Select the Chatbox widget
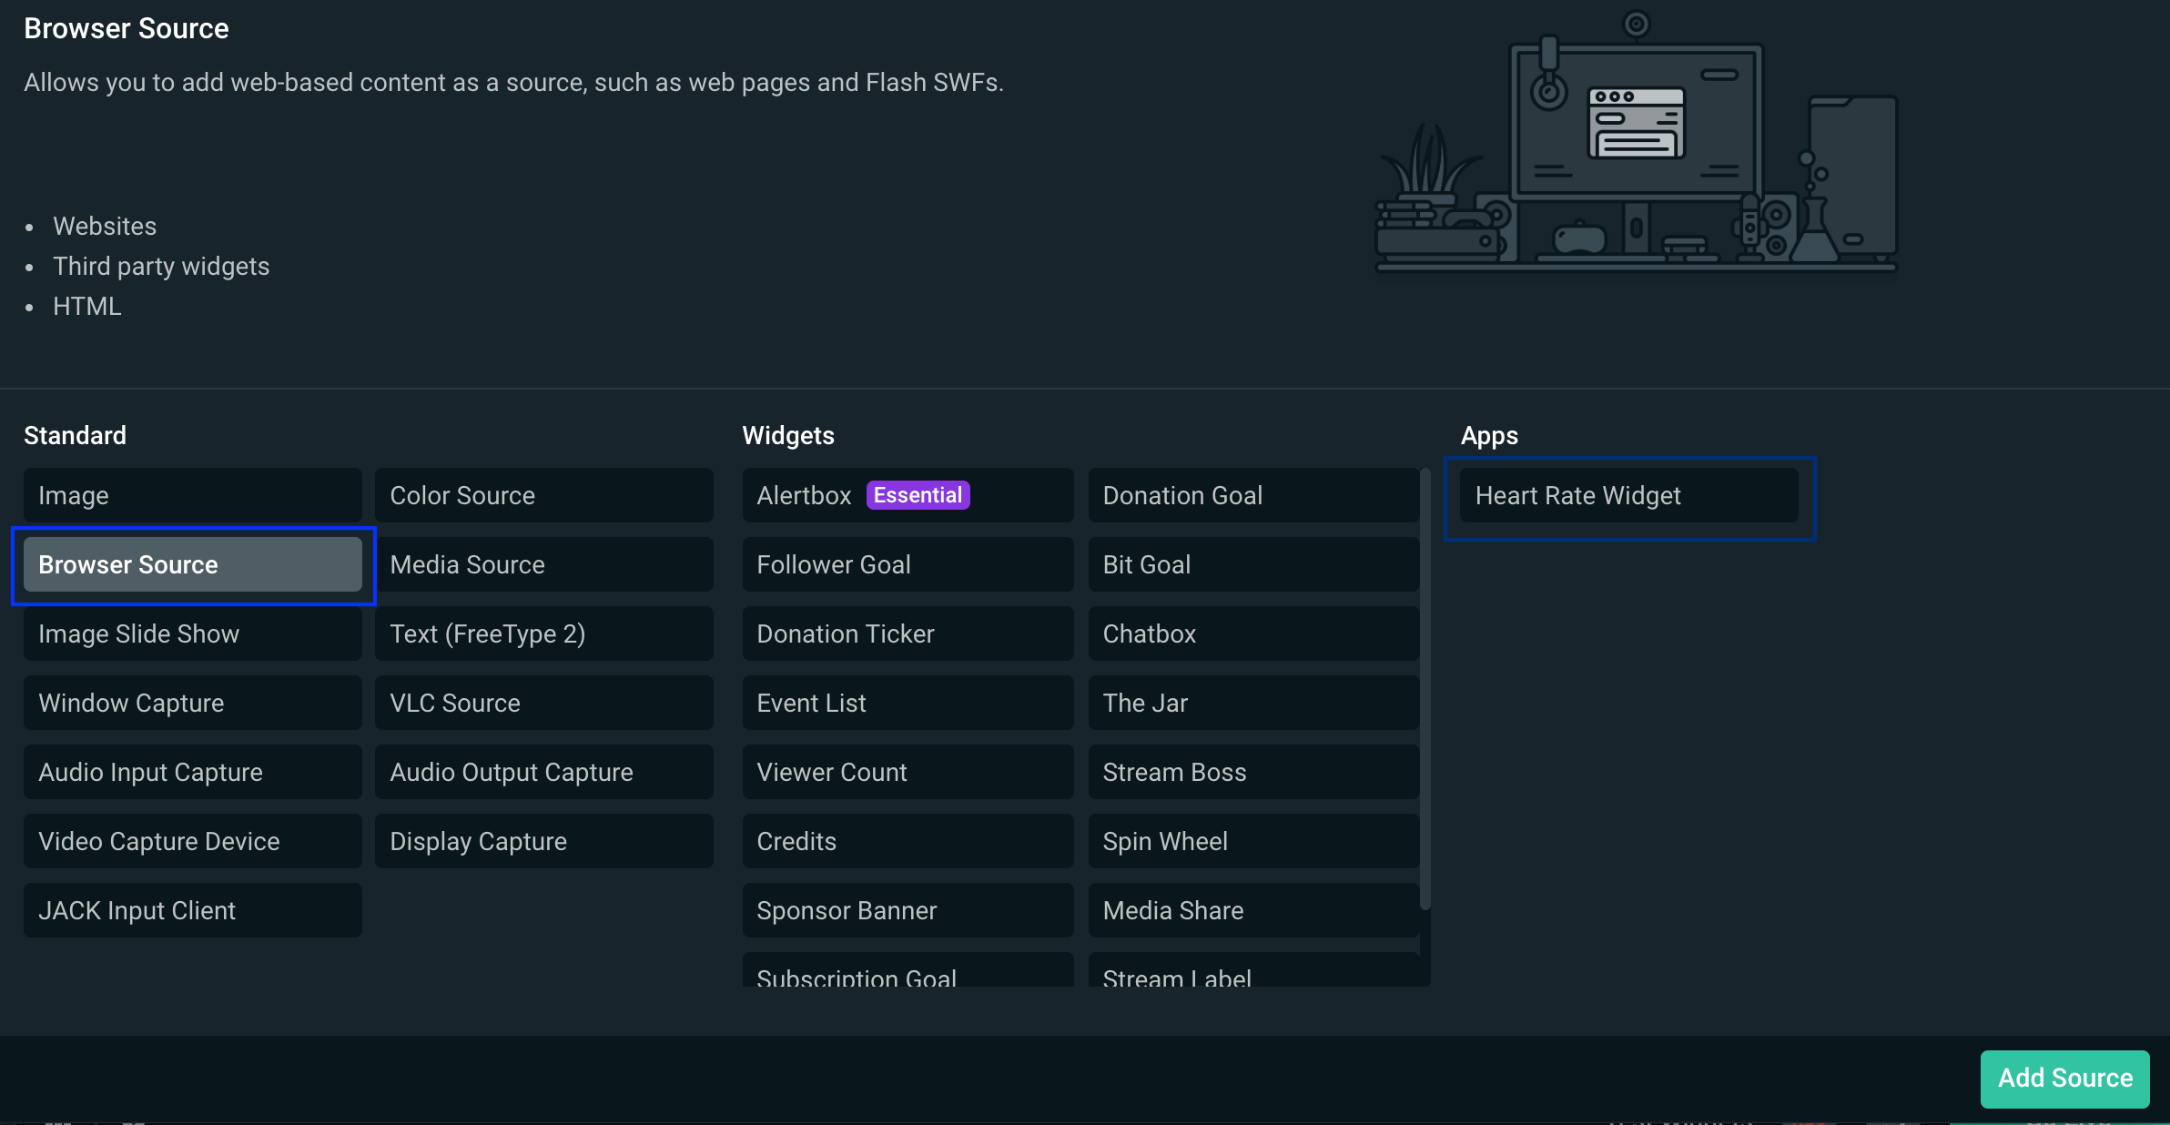The image size is (2170, 1125). [x=1252, y=633]
